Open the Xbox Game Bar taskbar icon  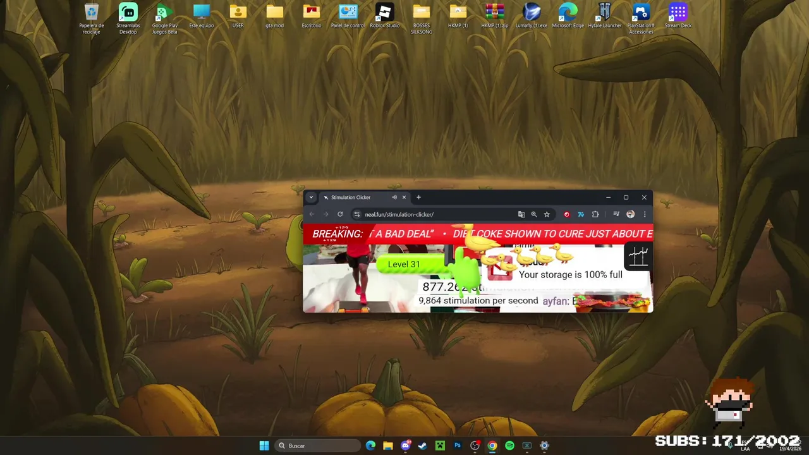pyautogui.click(x=527, y=446)
